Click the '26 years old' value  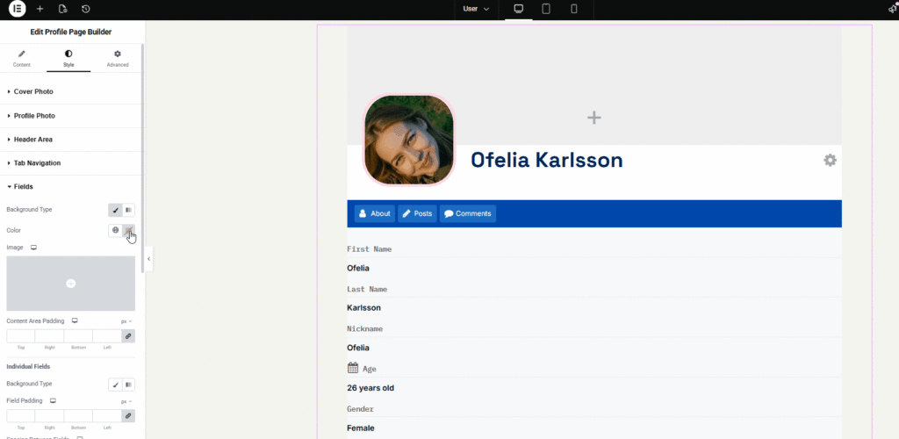(370, 388)
